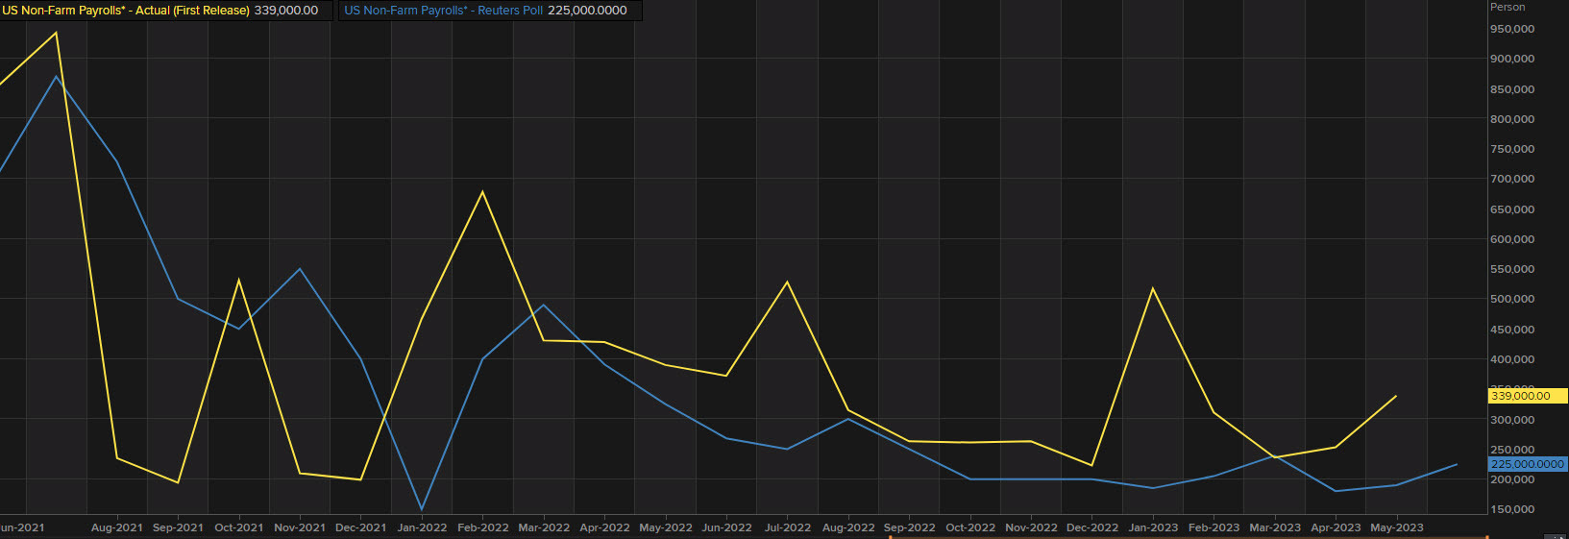
Task: Click the blue line's final endpoint after May-2023
Action: [1458, 464]
